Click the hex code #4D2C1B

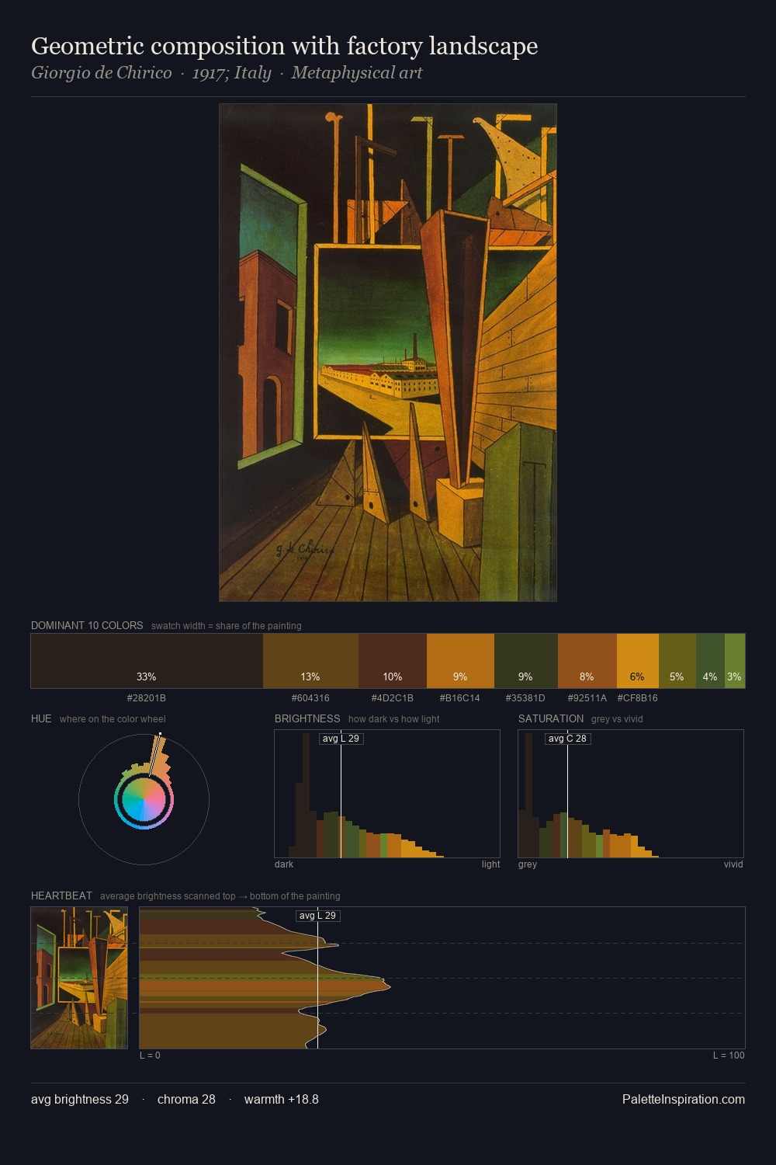[393, 697]
